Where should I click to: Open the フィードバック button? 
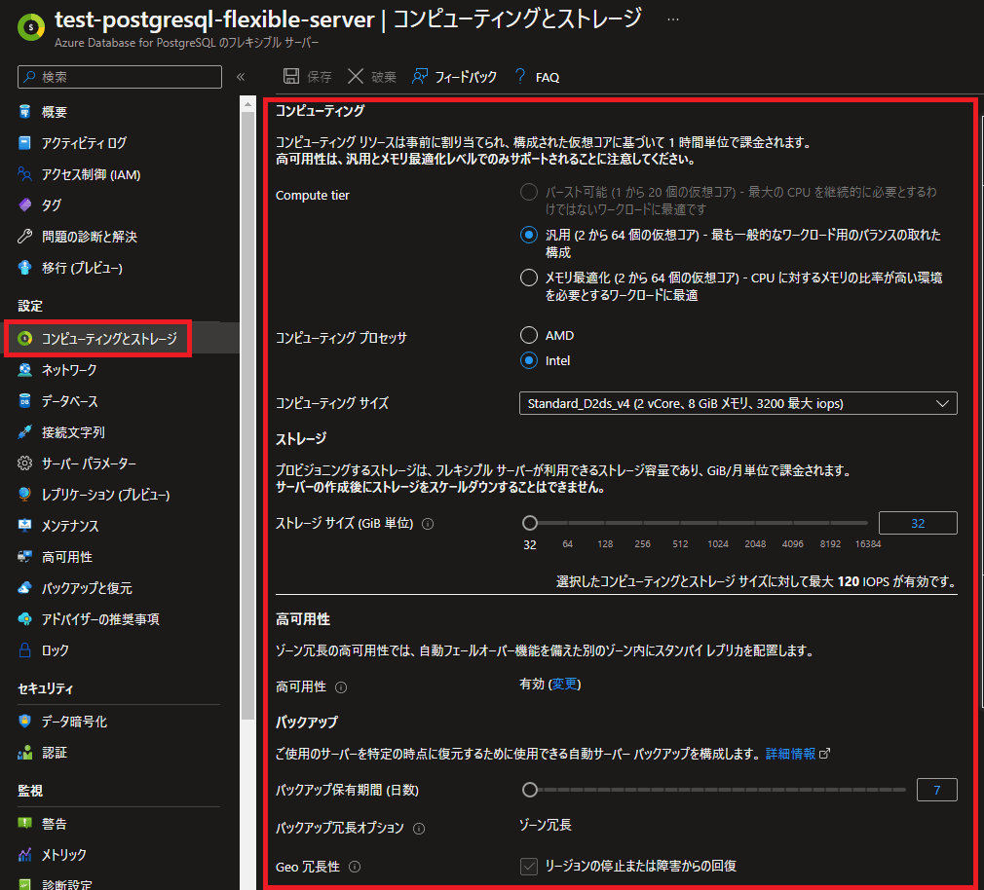coord(454,77)
